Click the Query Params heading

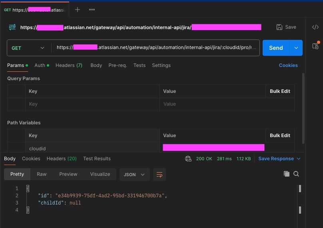[x=24, y=79]
